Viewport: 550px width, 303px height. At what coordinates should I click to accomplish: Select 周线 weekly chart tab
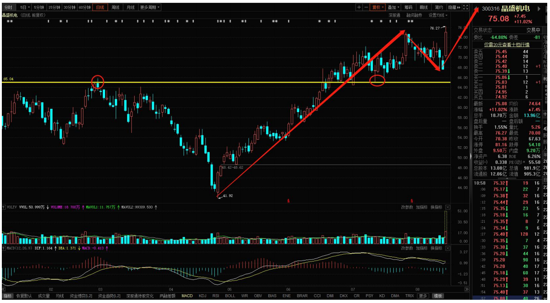tap(115, 7)
